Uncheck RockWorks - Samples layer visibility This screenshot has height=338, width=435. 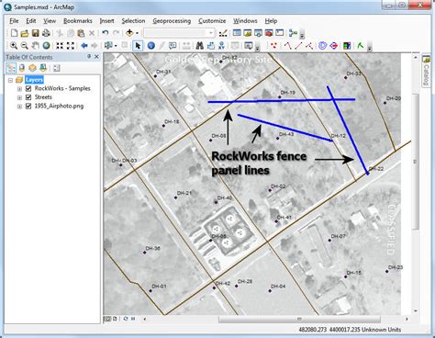point(28,88)
